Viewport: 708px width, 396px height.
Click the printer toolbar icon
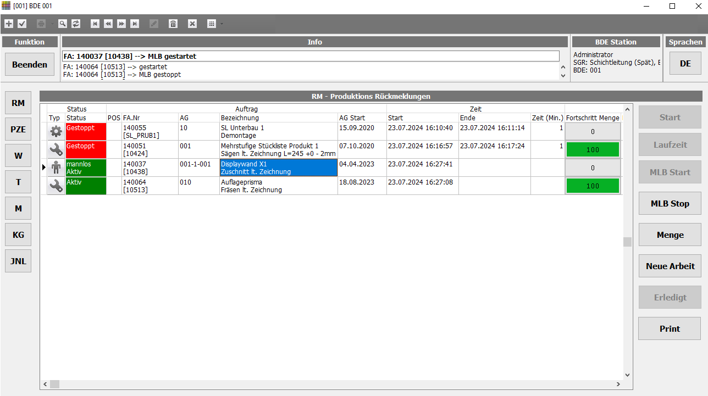click(x=41, y=24)
